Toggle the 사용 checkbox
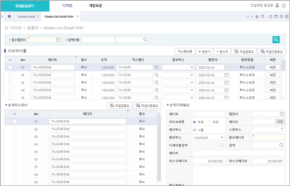The height and width of the screenshot is (186, 290). pos(195,130)
